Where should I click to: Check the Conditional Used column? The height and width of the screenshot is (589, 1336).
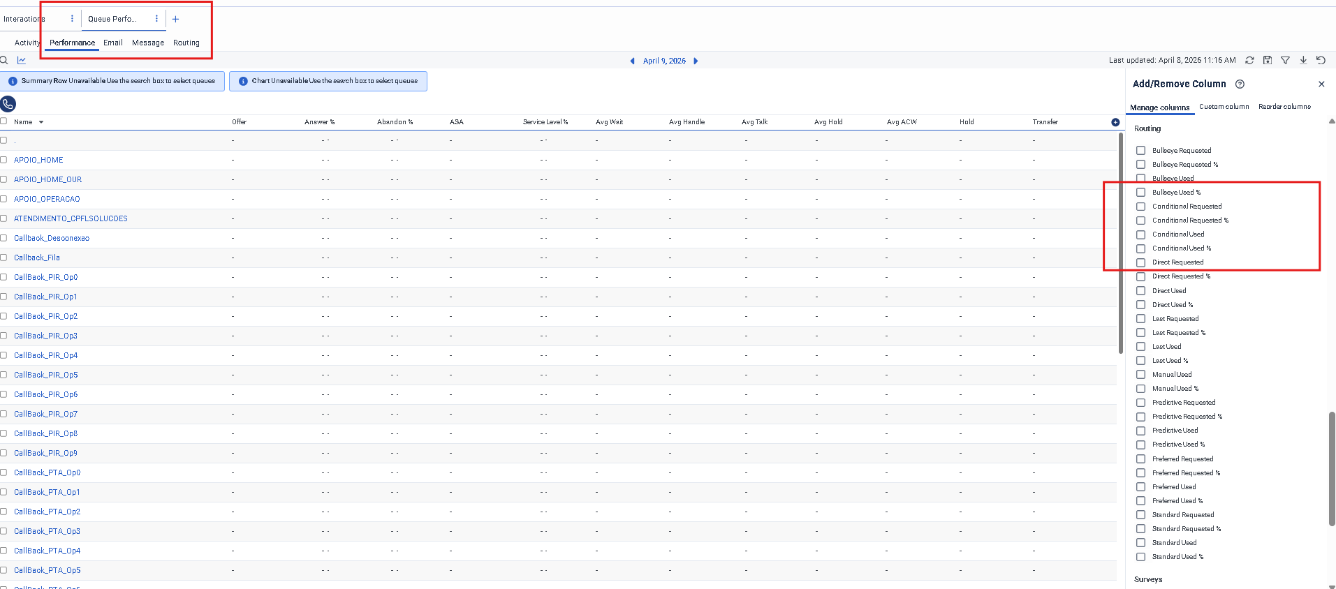(x=1140, y=234)
